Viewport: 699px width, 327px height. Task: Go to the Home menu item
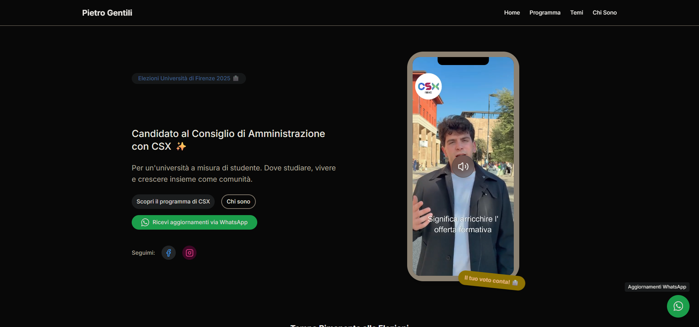[x=512, y=13]
